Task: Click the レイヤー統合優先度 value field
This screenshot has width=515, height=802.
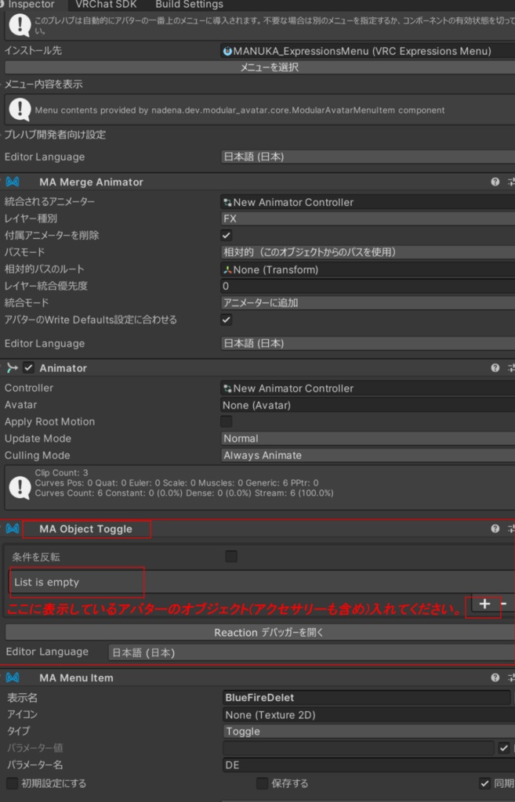Action: (x=368, y=286)
